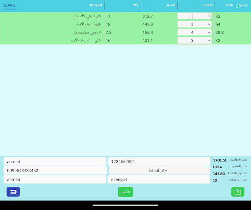Edit the ahmed field beside 1234567891
251x210 pixels.
[55, 162]
